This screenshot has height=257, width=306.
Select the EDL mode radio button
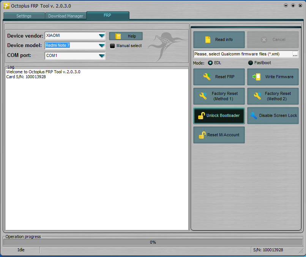click(x=210, y=63)
